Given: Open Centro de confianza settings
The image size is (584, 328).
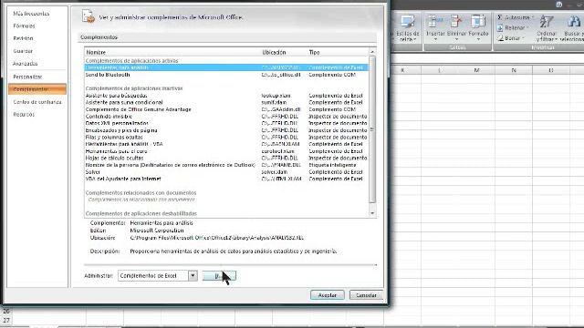Looking at the screenshot, I should [x=37, y=102].
